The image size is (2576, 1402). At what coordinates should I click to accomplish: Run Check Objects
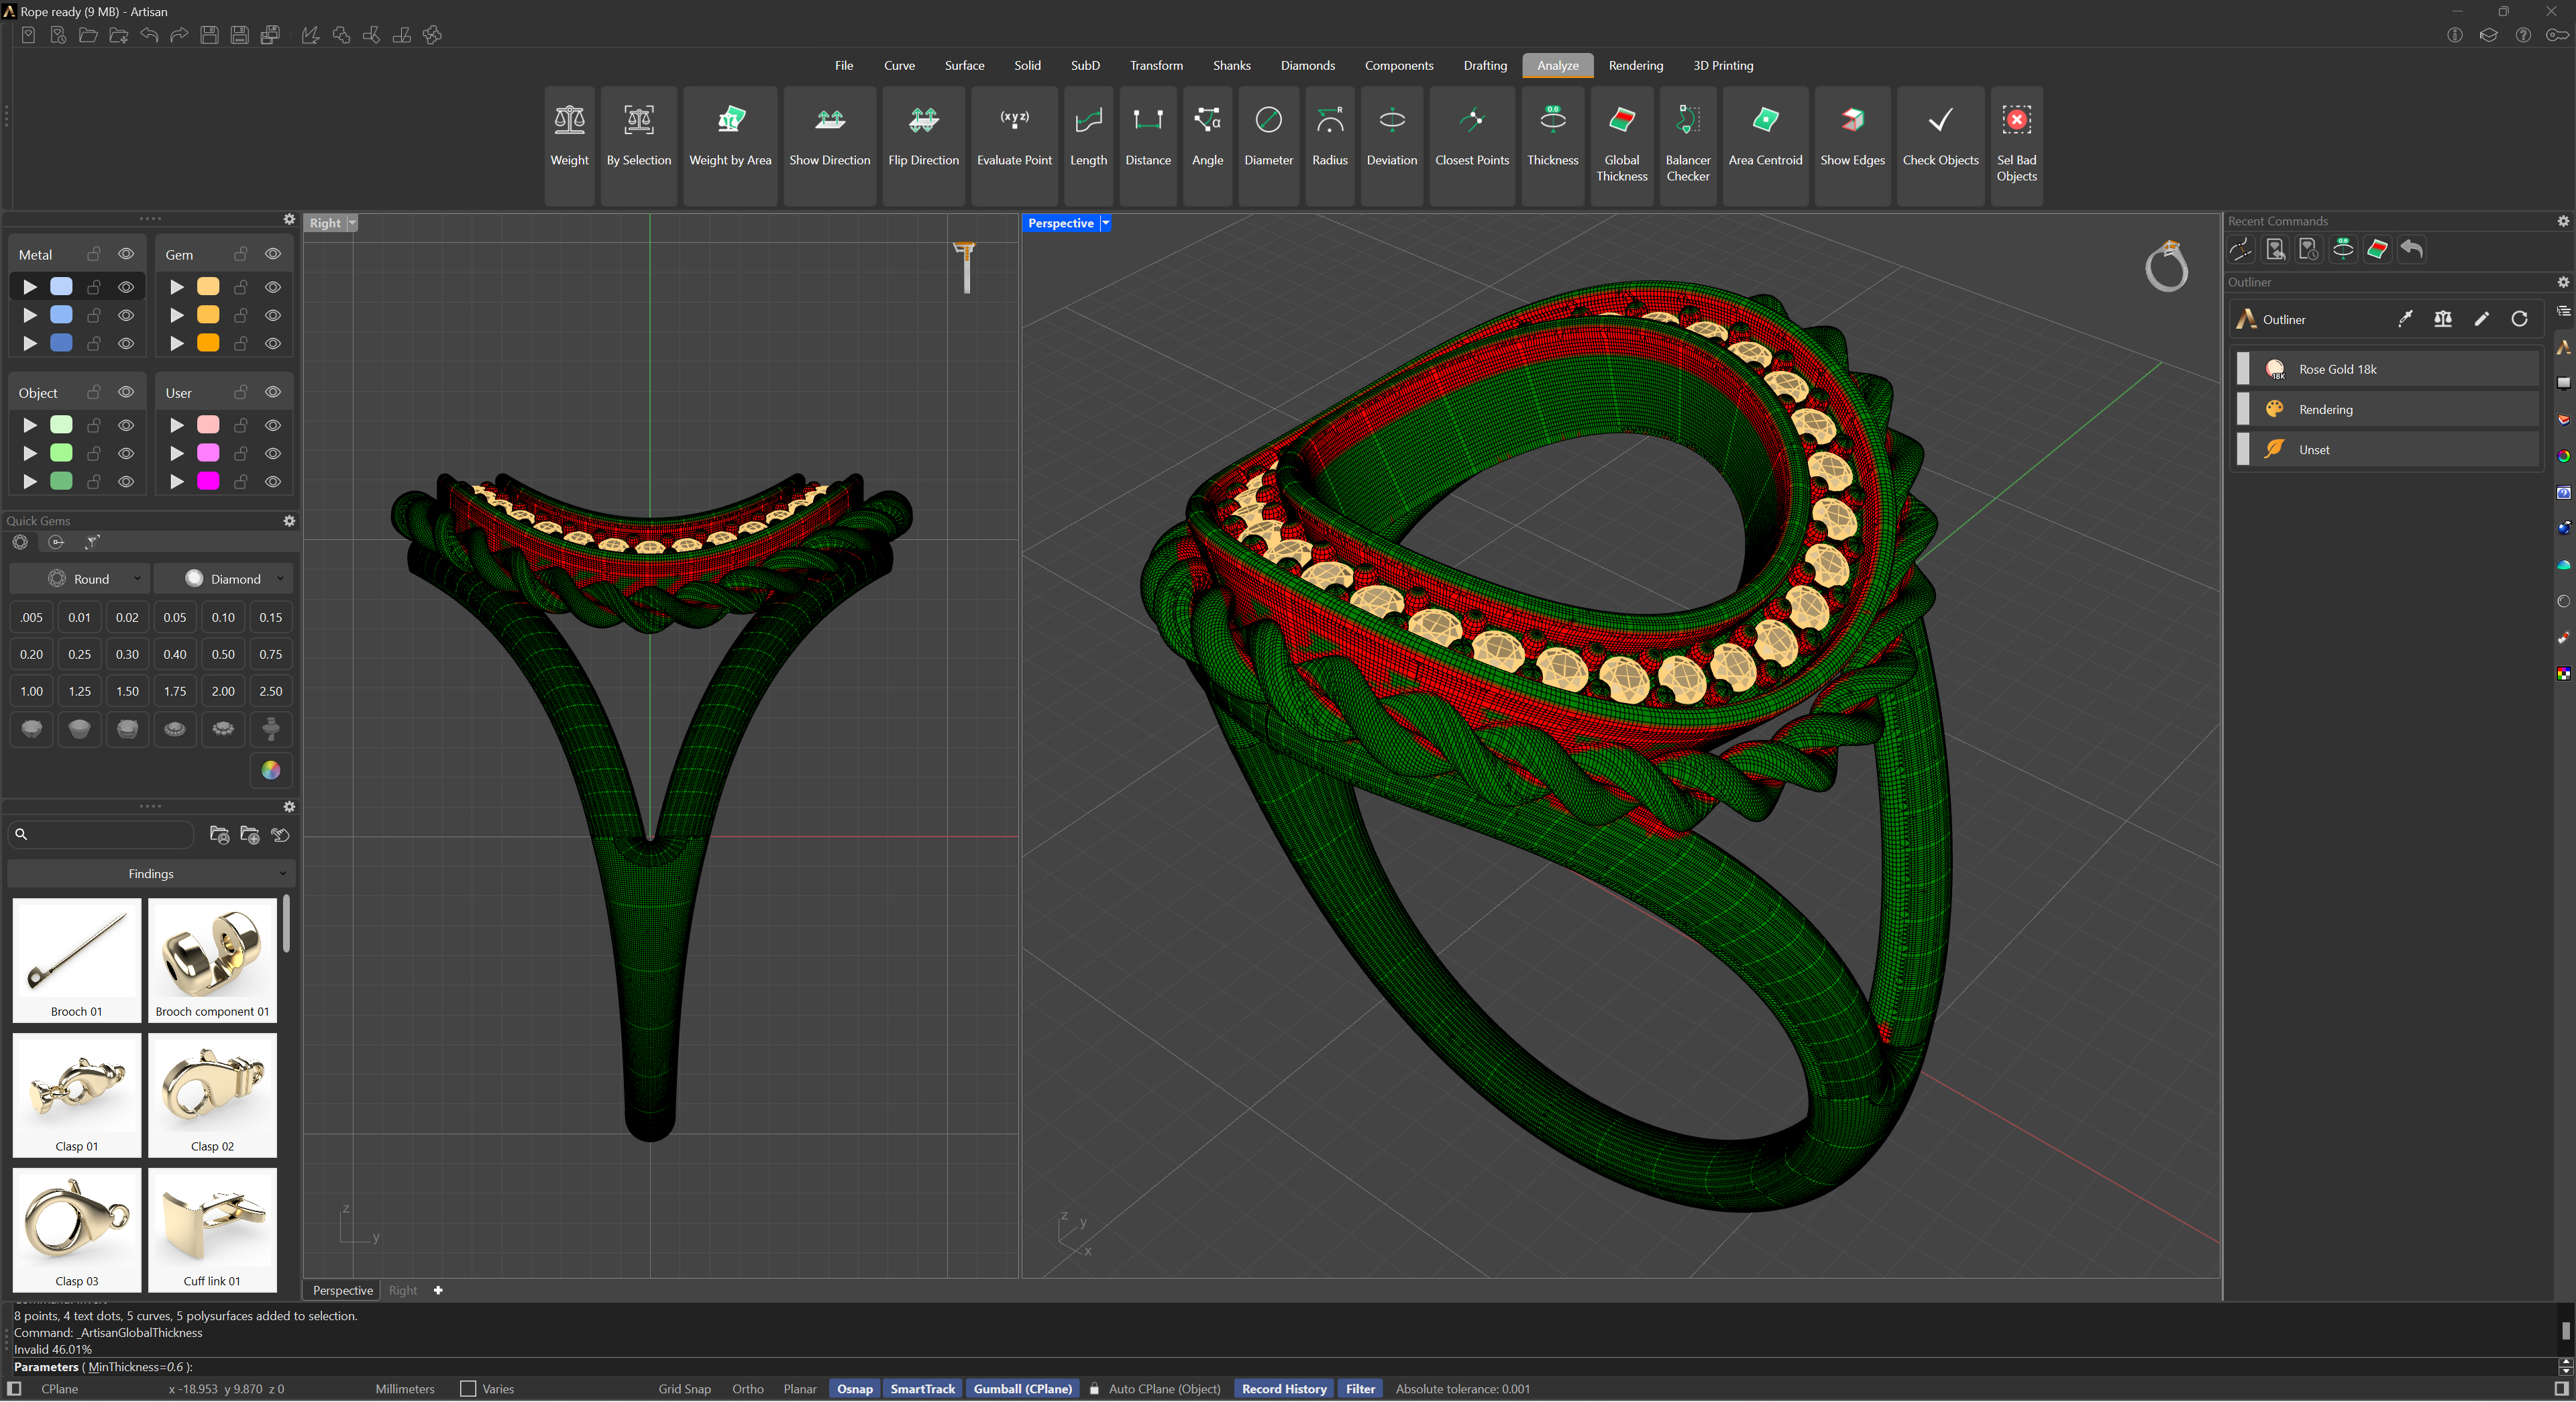click(x=1940, y=146)
